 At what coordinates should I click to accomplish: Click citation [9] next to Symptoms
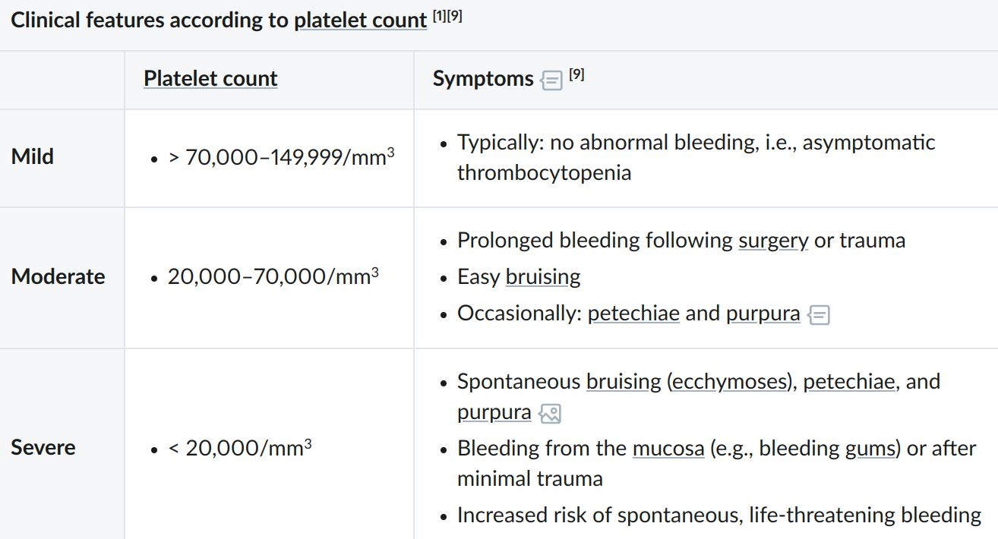[x=576, y=74]
